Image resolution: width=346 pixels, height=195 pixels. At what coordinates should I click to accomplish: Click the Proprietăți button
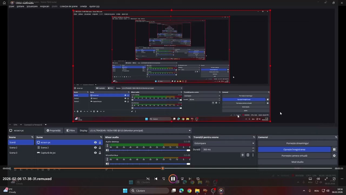click(54, 131)
